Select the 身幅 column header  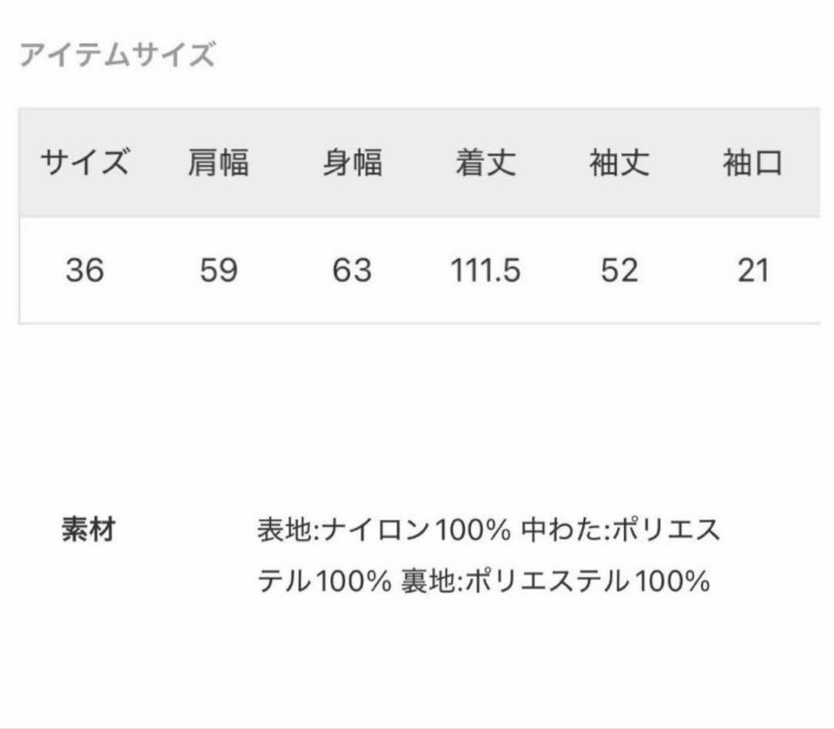(352, 164)
